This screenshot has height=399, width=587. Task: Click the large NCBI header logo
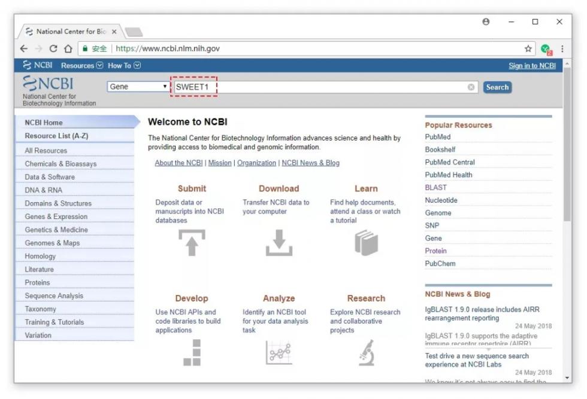click(x=48, y=83)
